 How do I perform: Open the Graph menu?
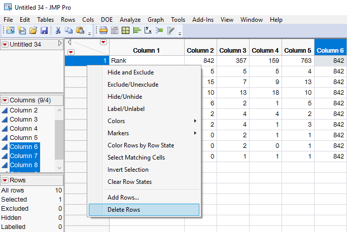click(156, 20)
